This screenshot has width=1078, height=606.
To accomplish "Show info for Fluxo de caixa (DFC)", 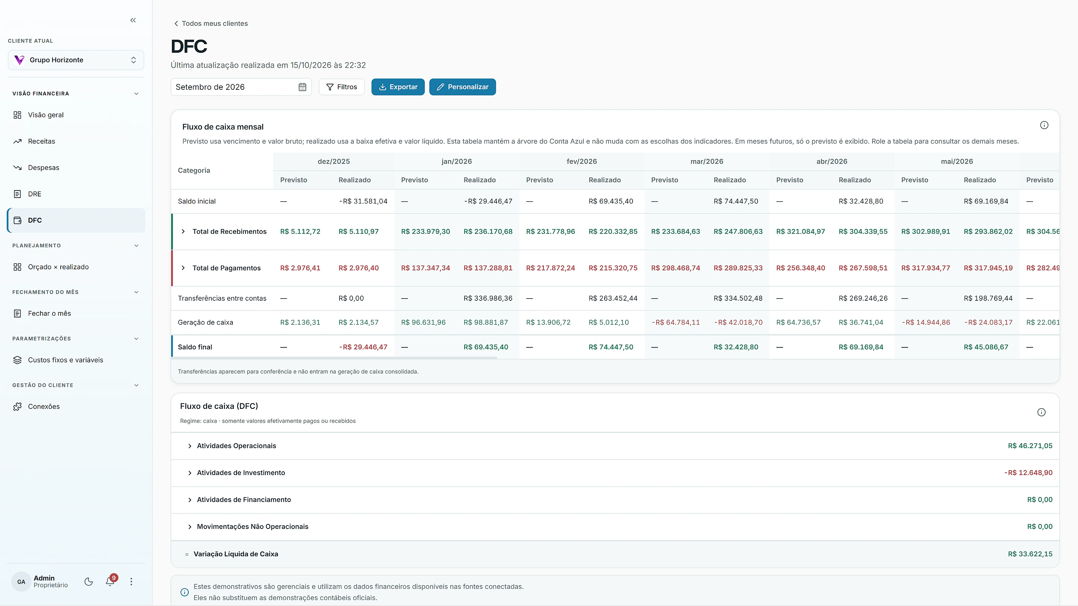I will (1042, 412).
